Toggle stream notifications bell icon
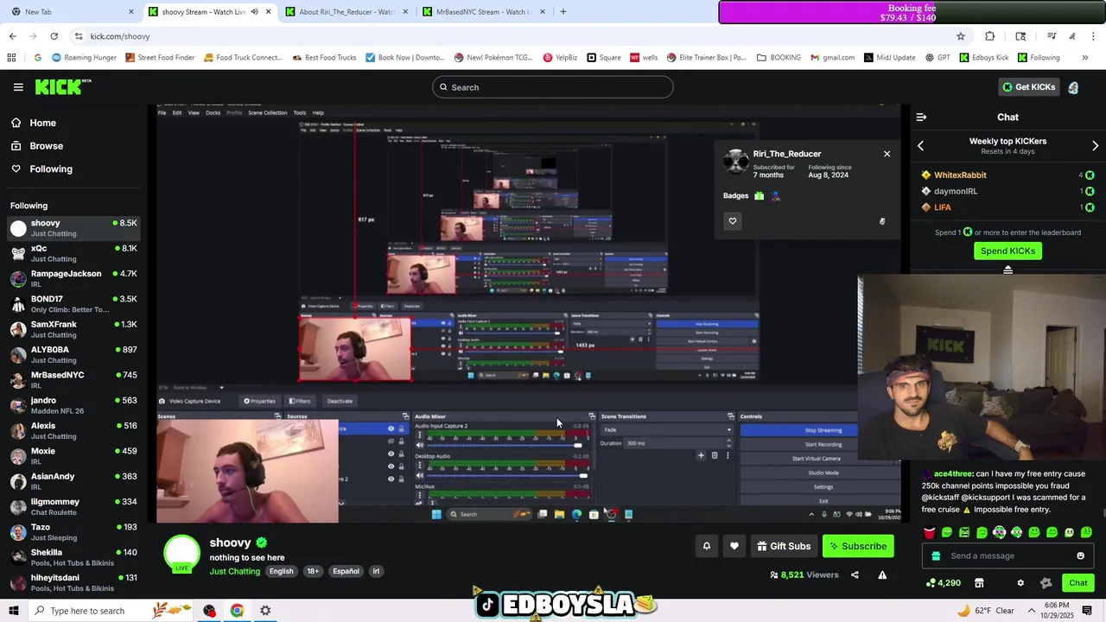The height and width of the screenshot is (622, 1106). [x=706, y=546]
